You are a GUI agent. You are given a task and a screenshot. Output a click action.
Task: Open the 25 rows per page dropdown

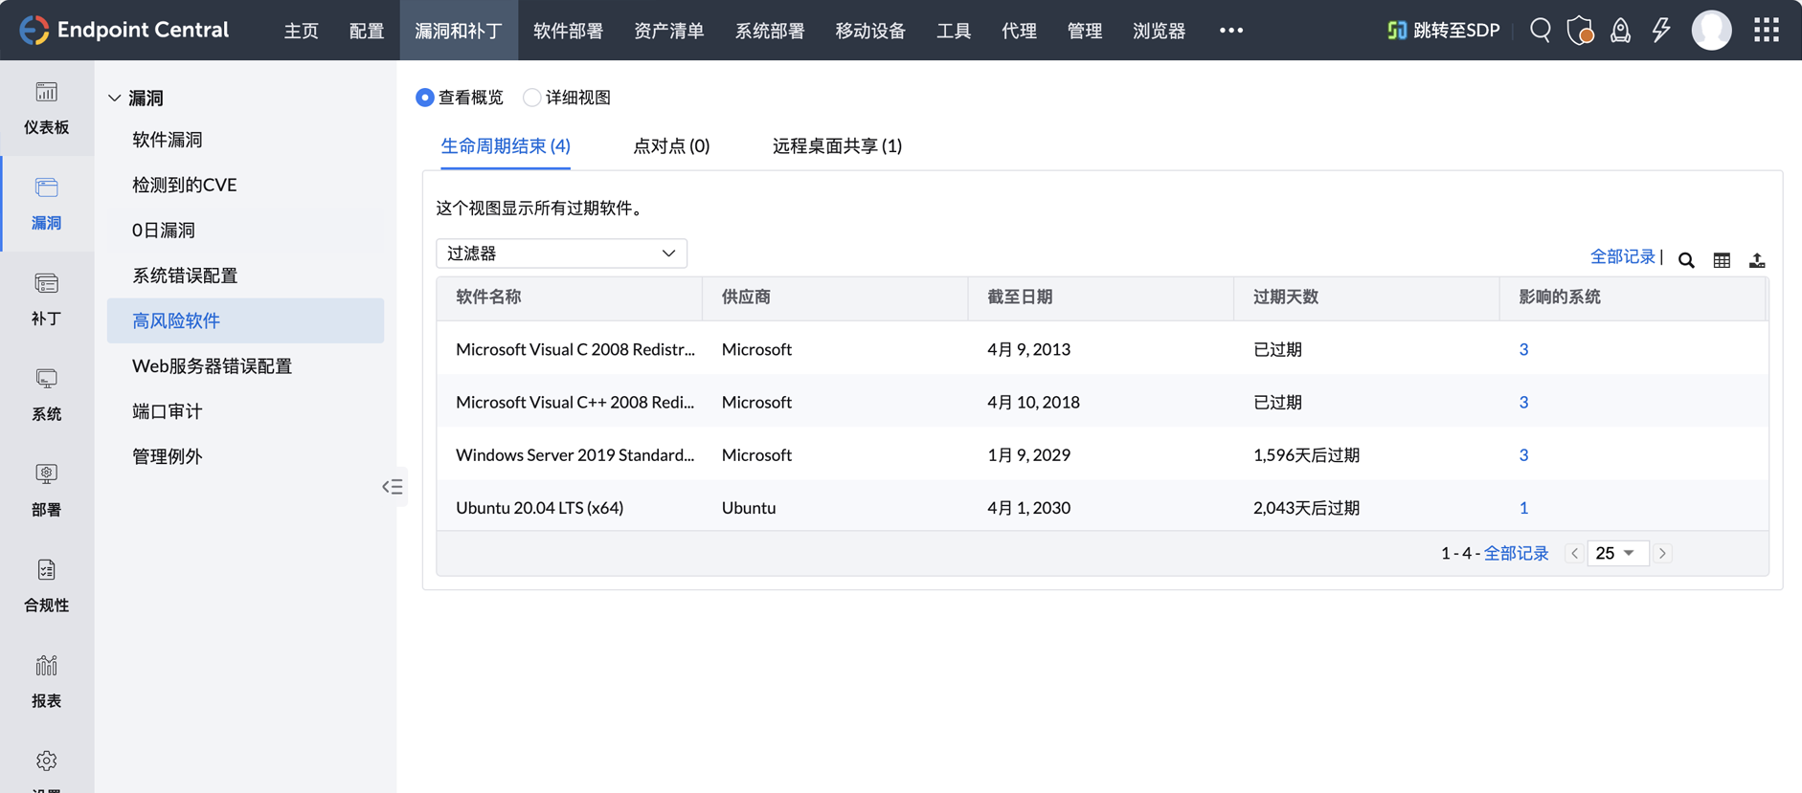point(1616,553)
